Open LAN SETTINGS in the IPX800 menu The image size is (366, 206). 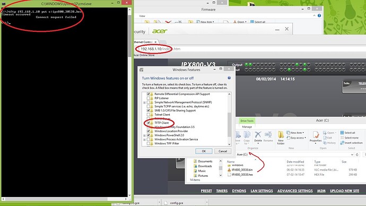pyautogui.click(x=262, y=191)
